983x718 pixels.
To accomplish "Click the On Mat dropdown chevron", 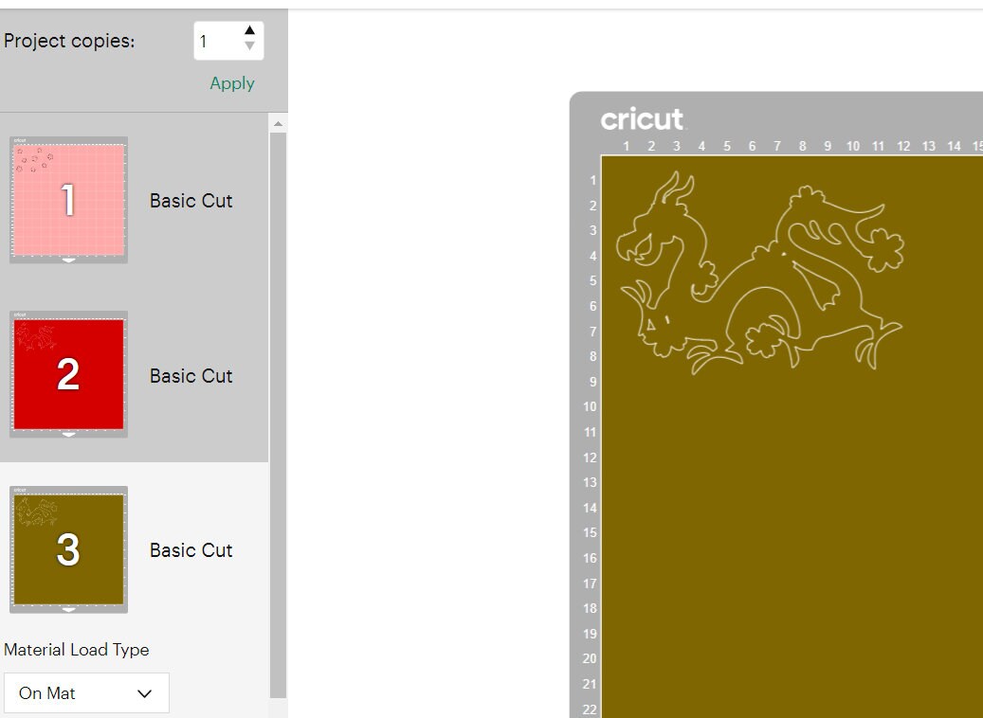I will (x=145, y=693).
